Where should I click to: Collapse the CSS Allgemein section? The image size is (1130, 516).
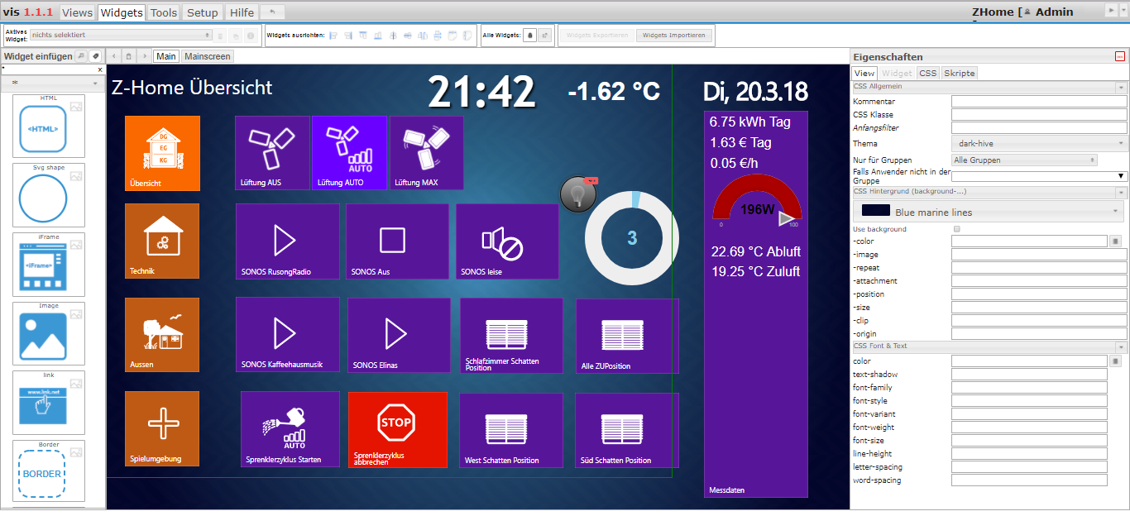[x=1121, y=87]
